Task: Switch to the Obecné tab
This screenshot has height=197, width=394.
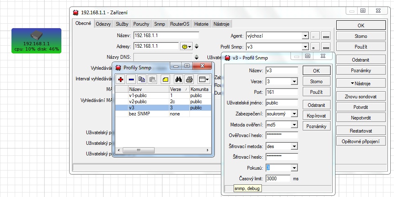Action: pos(83,24)
